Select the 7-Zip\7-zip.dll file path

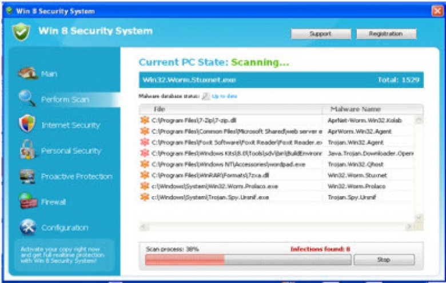point(194,120)
